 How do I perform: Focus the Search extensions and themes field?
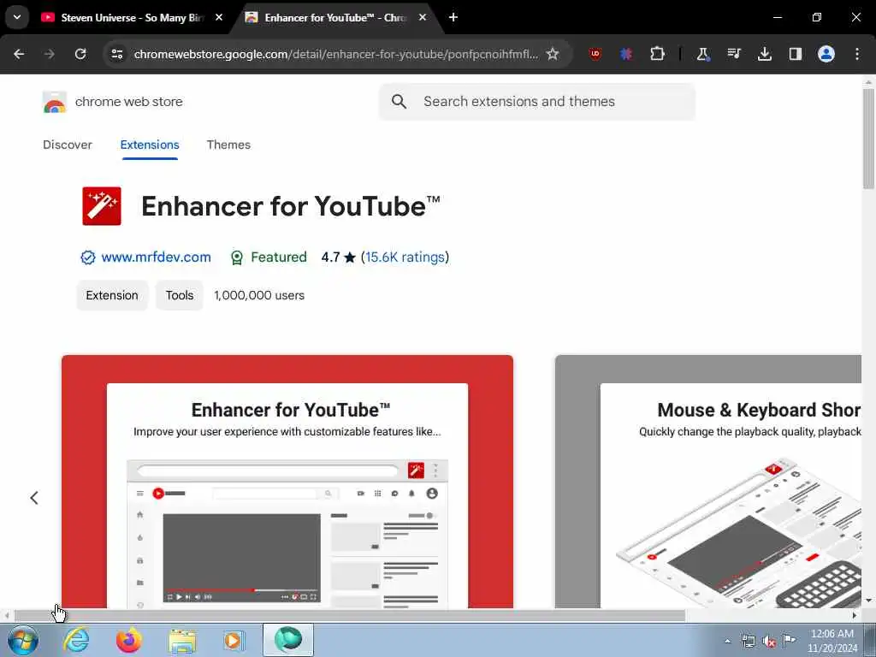coord(537,102)
